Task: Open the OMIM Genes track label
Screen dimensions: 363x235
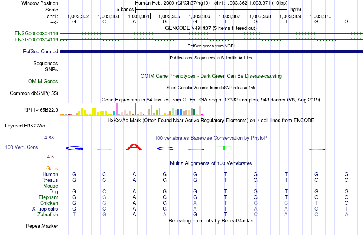Action: tap(43, 81)
